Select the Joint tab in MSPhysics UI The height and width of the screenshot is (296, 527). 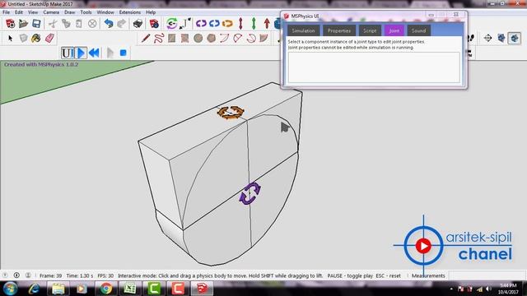[x=394, y=30]
